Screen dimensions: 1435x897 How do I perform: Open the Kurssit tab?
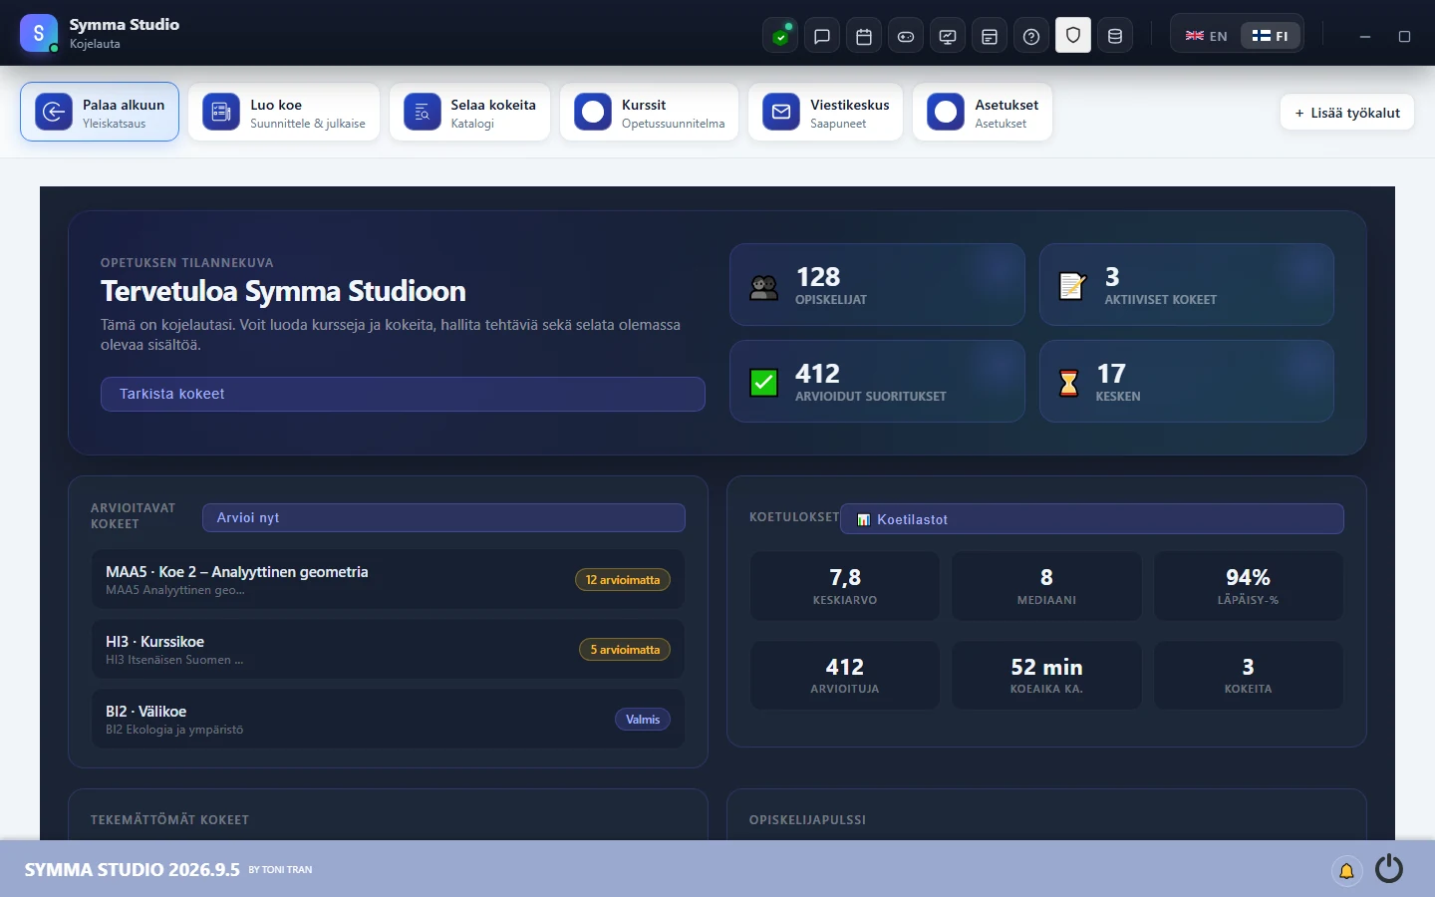click(x=650, y=112)
